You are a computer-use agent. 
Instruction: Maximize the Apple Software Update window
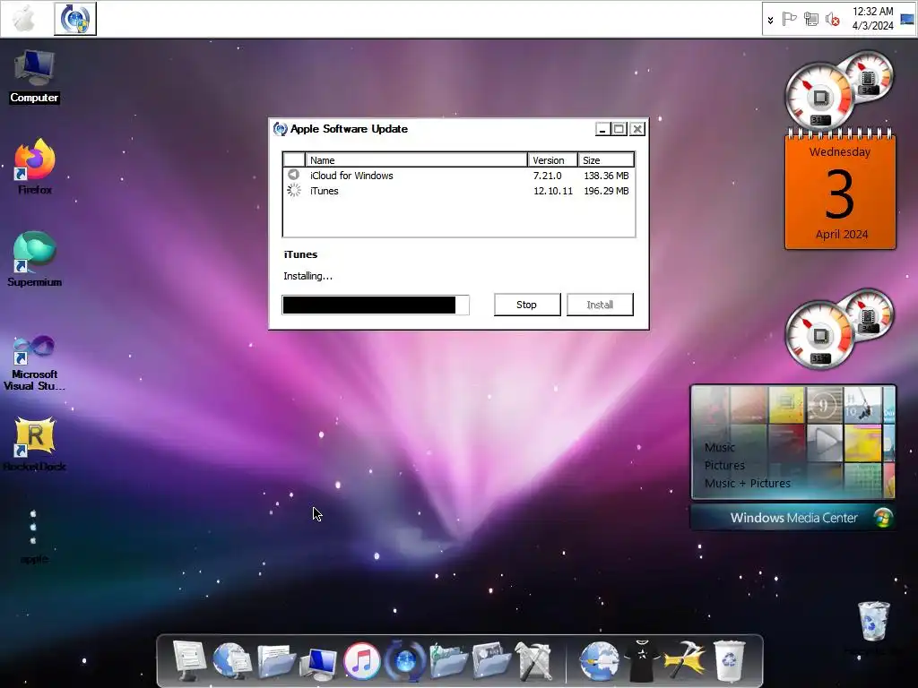pos(619,129)
